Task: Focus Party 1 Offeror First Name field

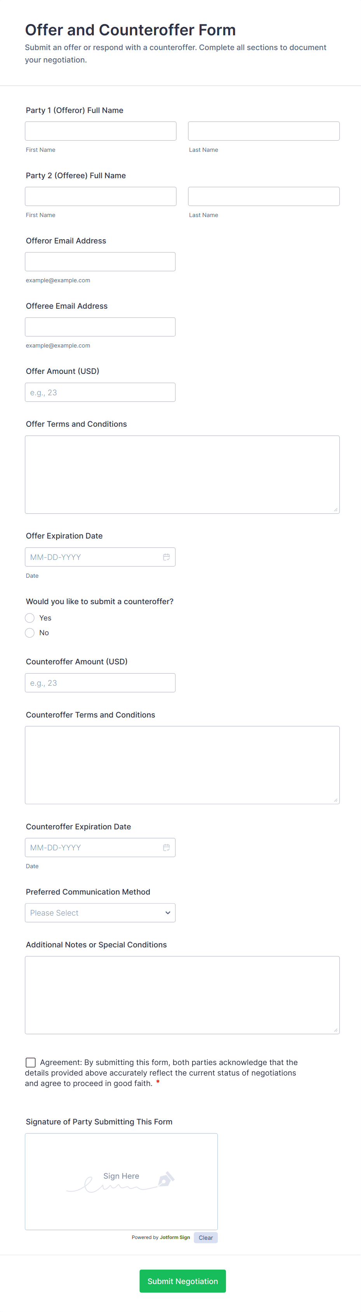Action: [101, 131]
